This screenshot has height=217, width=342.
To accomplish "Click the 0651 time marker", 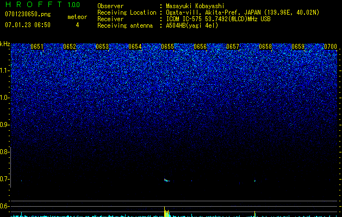I will [37, 47].
